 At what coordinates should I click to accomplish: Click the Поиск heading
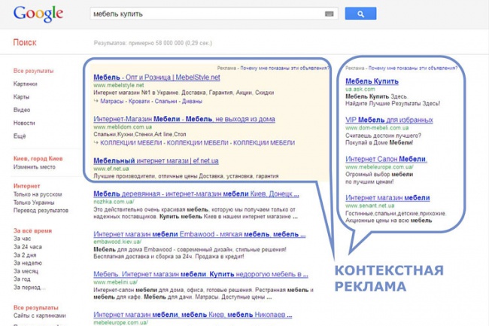pyautogui.click(x=25, y=42)
